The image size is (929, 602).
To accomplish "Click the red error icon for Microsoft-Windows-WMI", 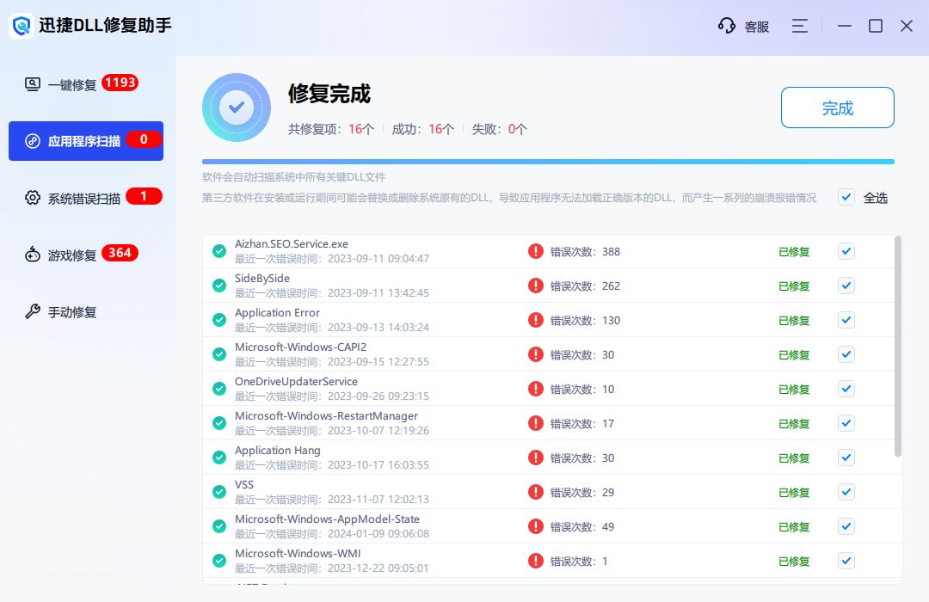I will (x=536, y=561).
